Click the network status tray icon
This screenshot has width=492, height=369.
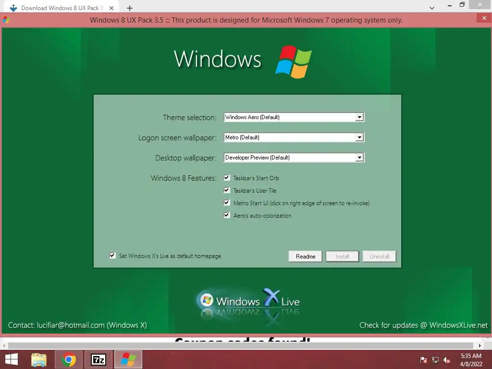(x=435, y=359)
